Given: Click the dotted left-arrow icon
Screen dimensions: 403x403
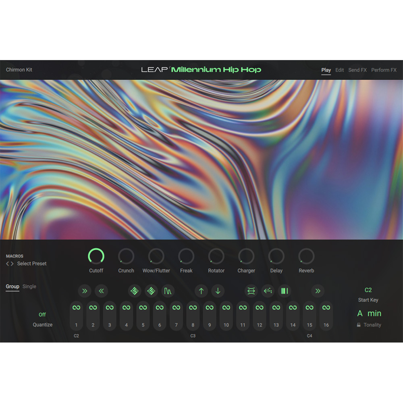Looking at the screenshot, I should [268, 291].
